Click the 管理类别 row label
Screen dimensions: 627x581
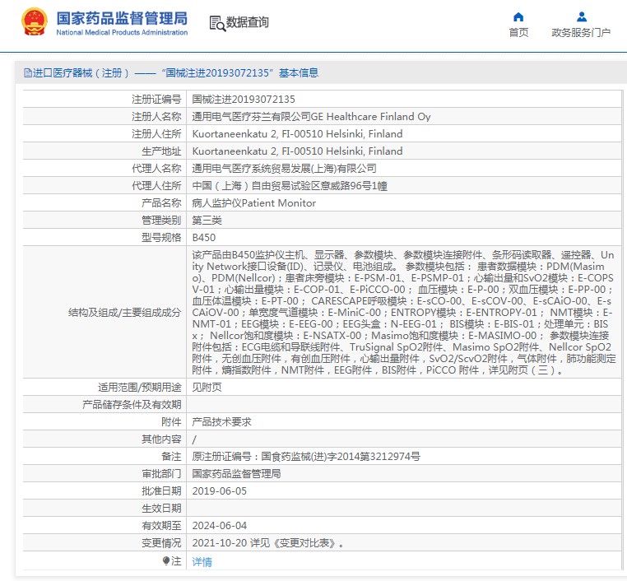pyautogui.click(x=161, y=221)
